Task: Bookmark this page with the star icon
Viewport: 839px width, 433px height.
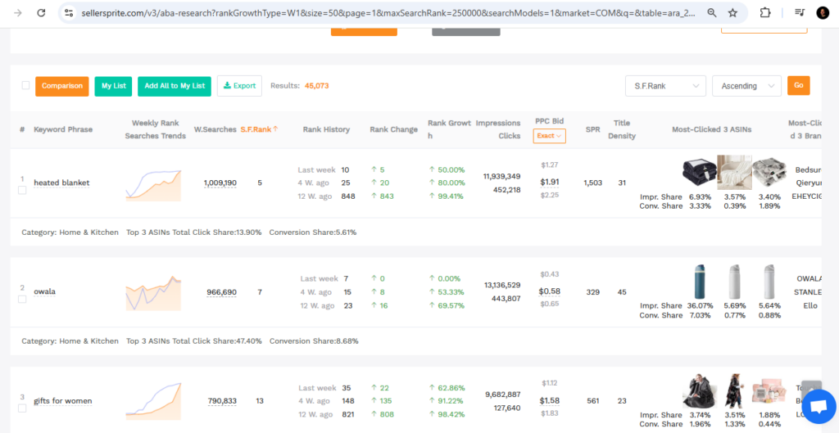Action: [x=732, y=13]
